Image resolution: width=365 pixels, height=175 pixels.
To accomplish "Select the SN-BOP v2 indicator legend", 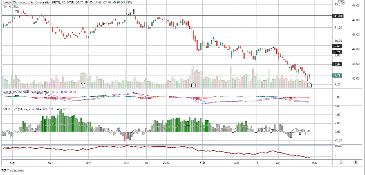I will pyautogui.click(x=27, y=109).
